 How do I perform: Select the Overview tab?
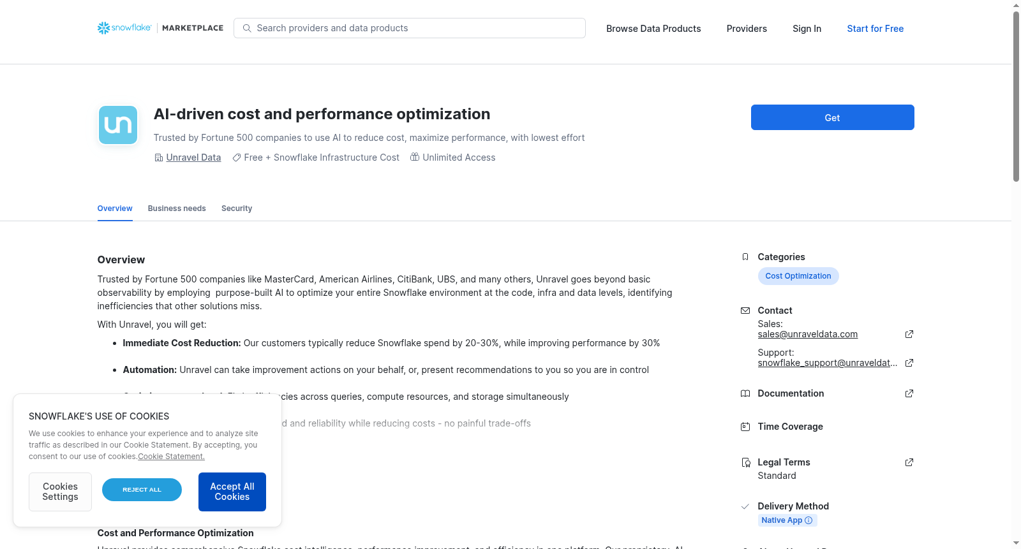pyautogui.click(x=115, y=209)
